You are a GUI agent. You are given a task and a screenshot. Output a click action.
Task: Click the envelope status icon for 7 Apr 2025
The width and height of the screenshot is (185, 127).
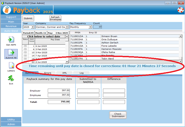(x=25, y=55)
